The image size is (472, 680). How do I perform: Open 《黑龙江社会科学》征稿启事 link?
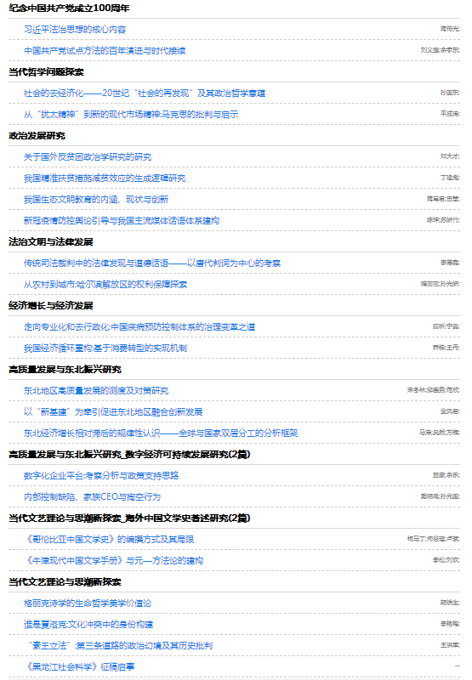click(x=79, y=667)
